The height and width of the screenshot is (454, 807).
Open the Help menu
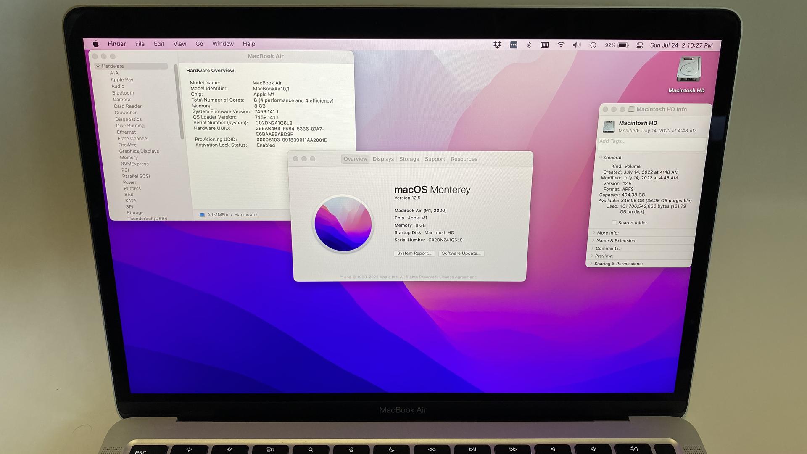point(249,44)
